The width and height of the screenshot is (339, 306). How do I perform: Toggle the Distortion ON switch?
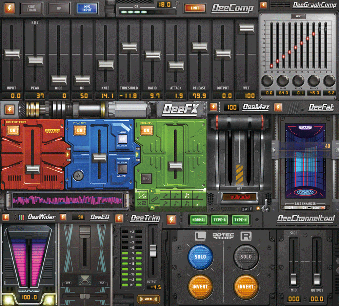coord(13,130)
